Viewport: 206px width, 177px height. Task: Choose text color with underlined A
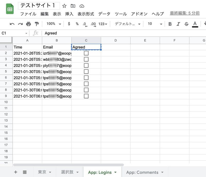(x=195, y=24)
